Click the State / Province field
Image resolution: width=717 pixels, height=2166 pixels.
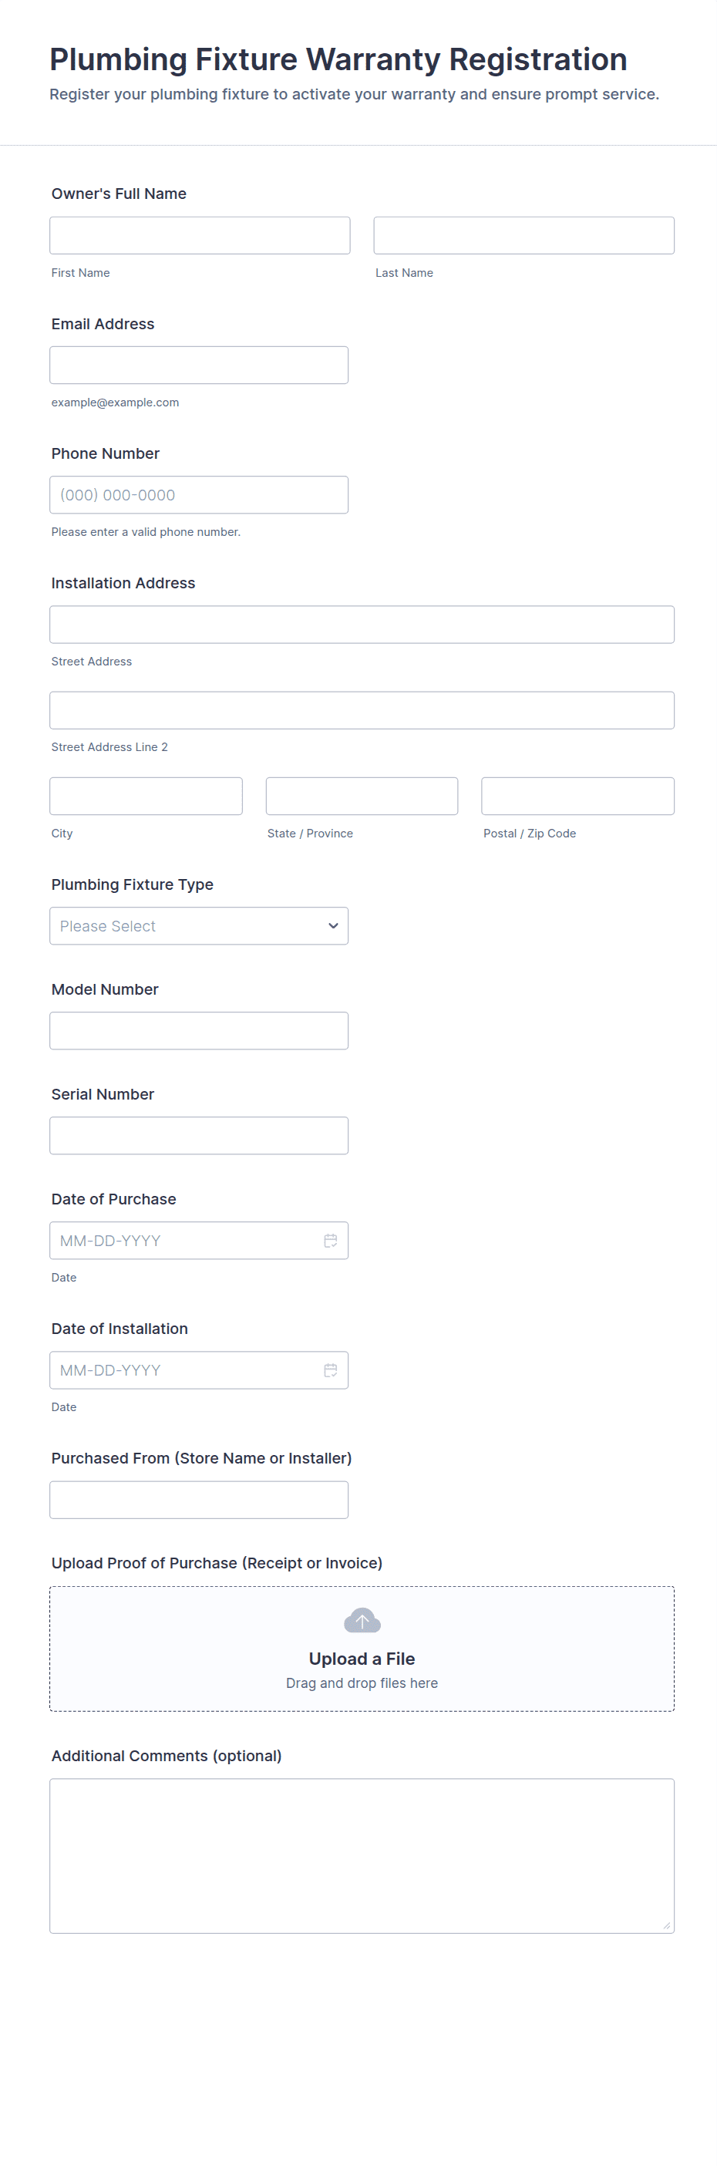pyautogui.click(x=362, y=797)
